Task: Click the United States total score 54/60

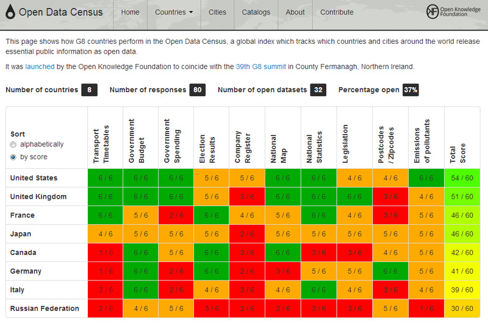Action: [461, 178]
